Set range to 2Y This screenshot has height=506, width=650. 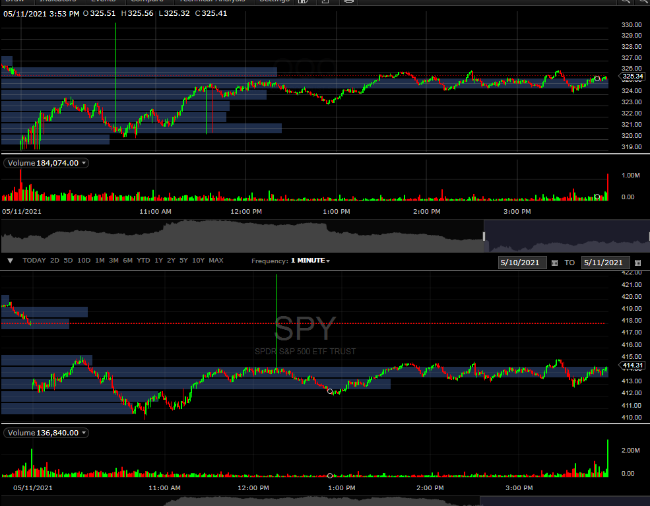click(x=171, y=260)
